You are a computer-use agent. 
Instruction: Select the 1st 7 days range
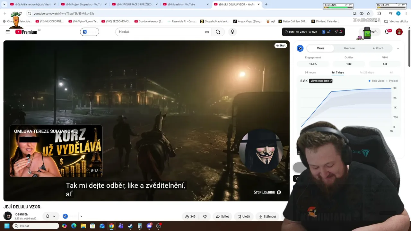[x=338, y=73]
